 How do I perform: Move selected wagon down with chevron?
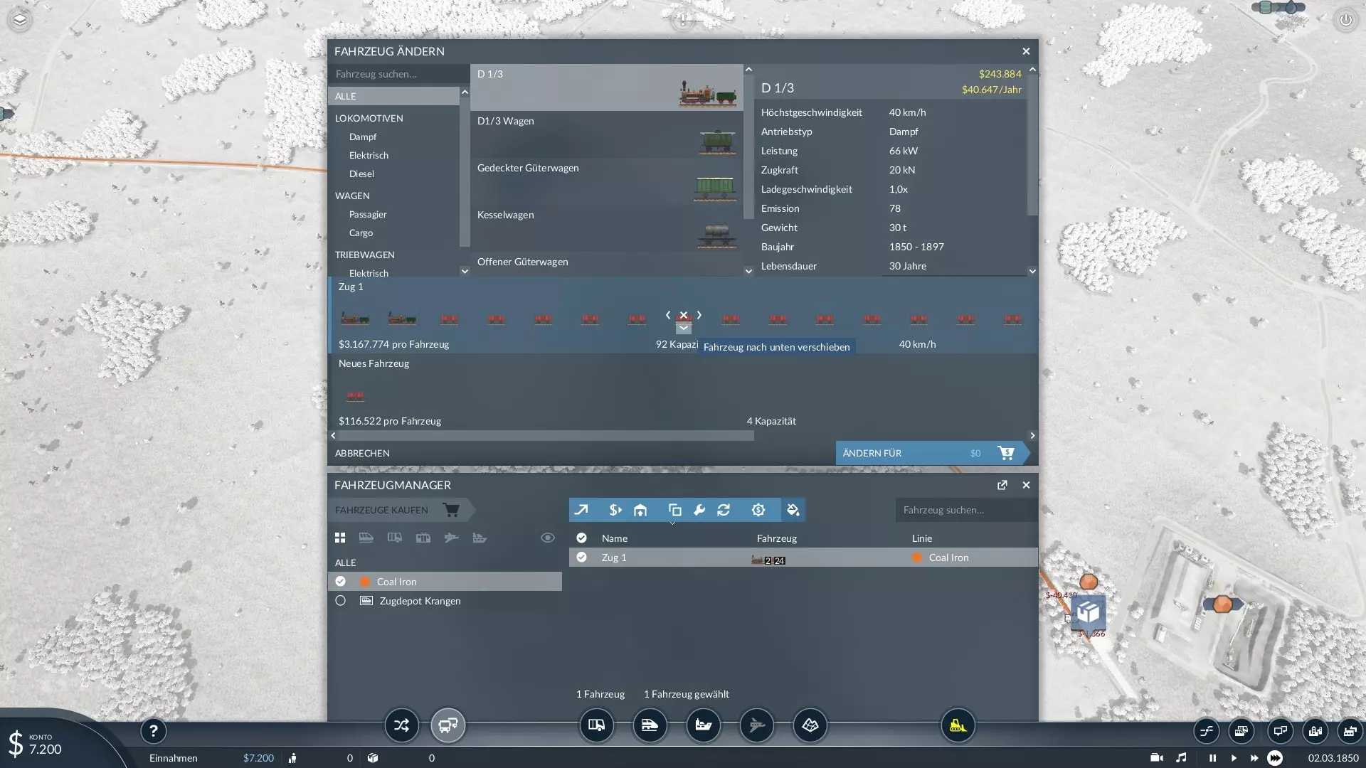(683, 329)
